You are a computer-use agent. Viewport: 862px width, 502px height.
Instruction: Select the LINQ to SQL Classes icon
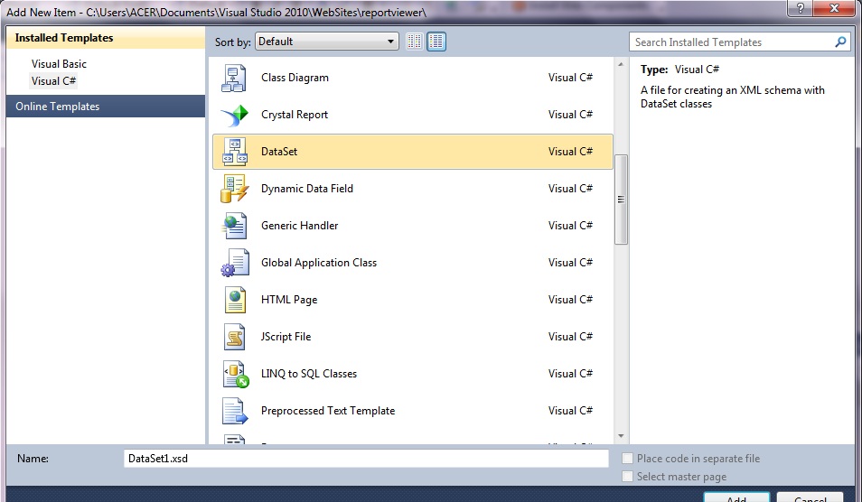pos(236,374)
